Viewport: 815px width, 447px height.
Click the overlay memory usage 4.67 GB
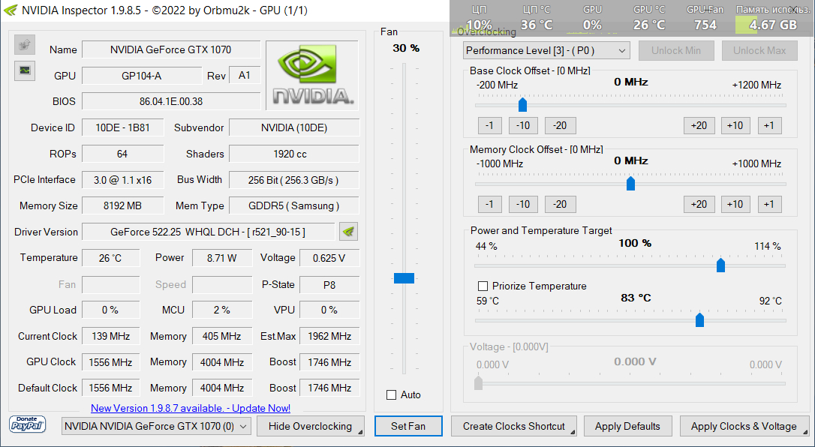(773, 25)
